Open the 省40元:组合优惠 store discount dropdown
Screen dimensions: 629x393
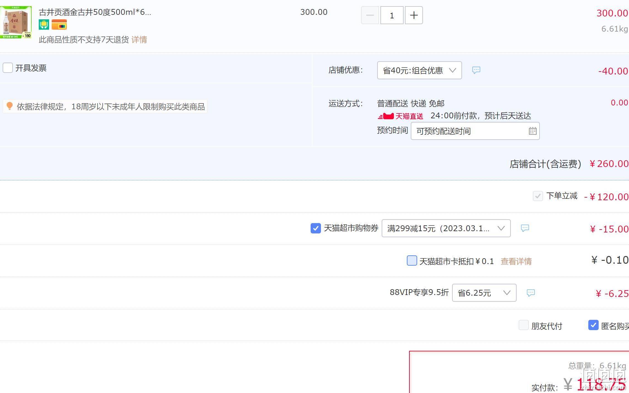click(x=419, y=70)
